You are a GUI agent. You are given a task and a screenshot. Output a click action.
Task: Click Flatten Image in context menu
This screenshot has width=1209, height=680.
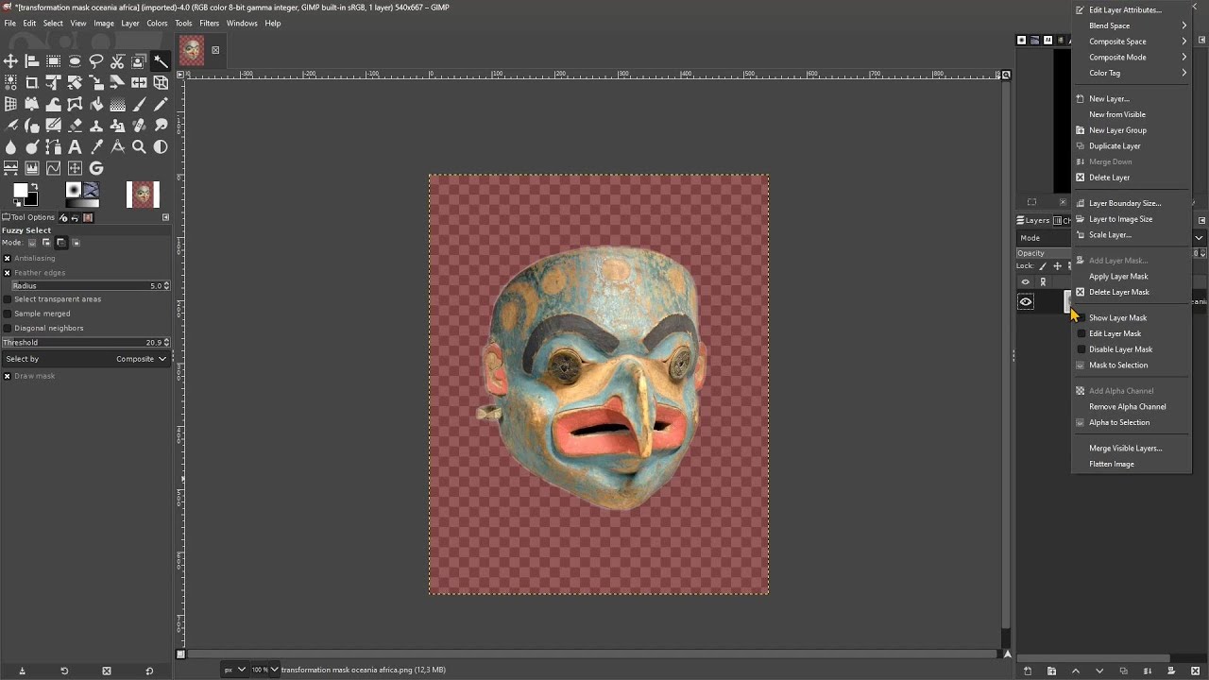[x=1132, y=464]
